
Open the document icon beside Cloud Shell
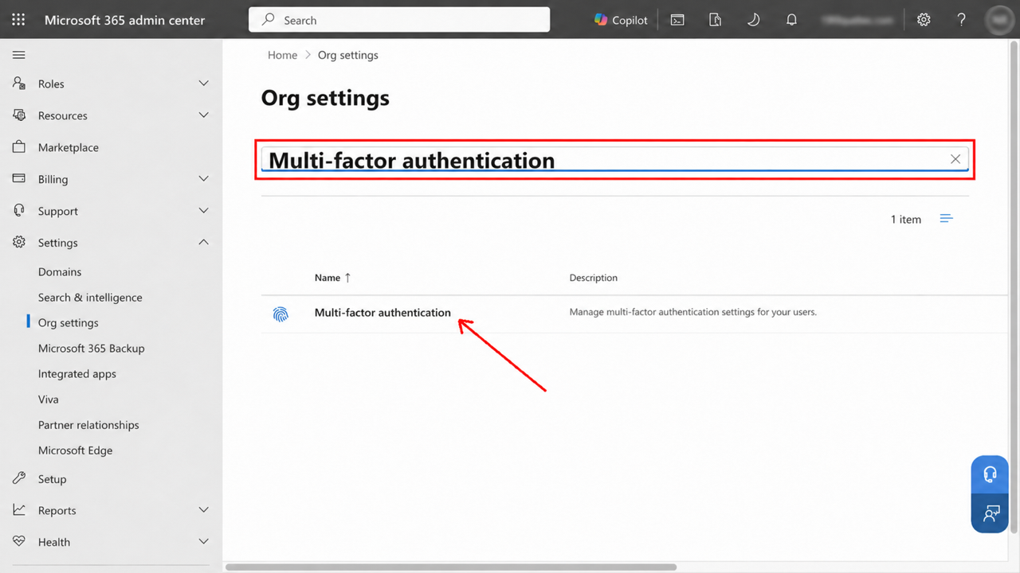point(716,20)
